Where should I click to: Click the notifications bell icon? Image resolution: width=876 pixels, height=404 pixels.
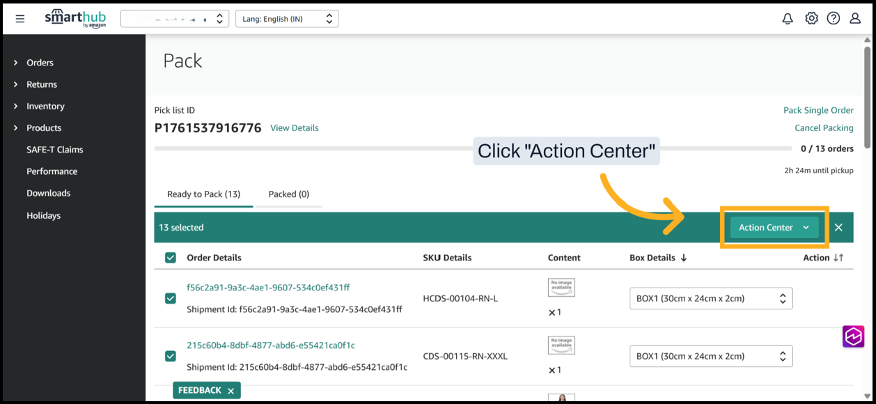(788, 19)
